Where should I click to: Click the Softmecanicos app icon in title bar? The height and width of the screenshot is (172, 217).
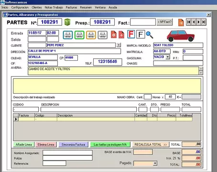(2, 2)
